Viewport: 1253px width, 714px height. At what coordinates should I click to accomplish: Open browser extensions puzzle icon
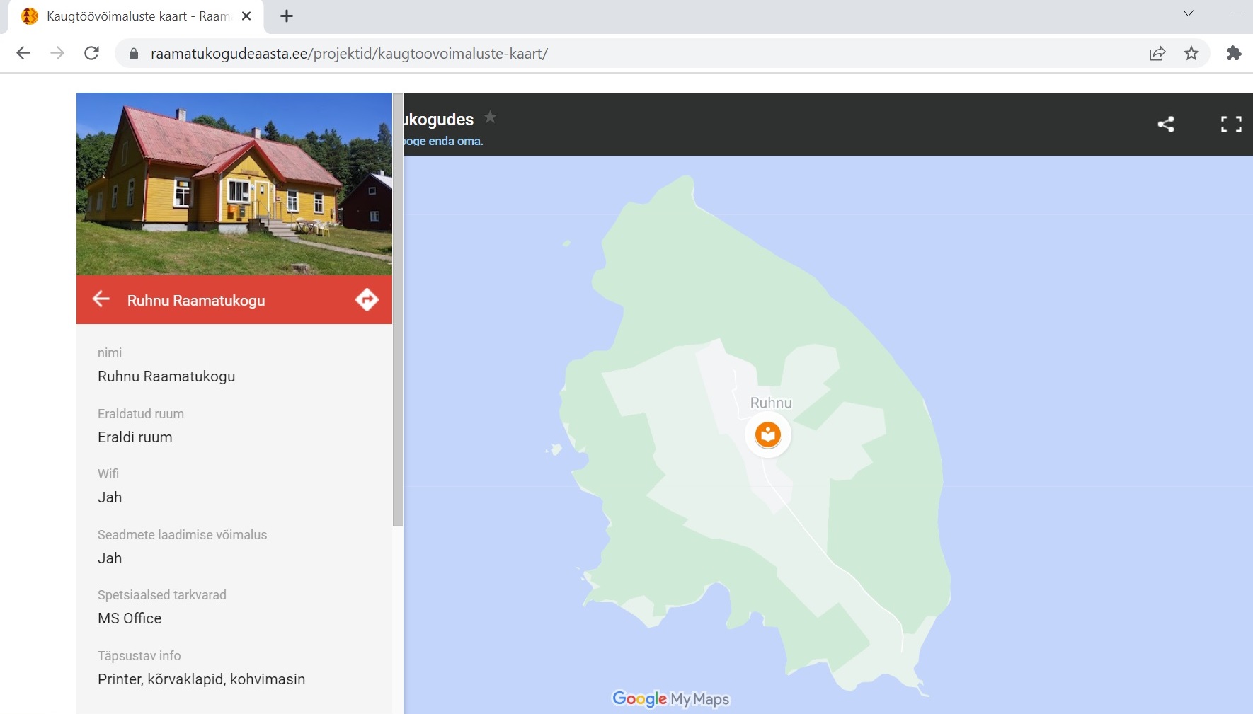click(x=1233, y=53)
